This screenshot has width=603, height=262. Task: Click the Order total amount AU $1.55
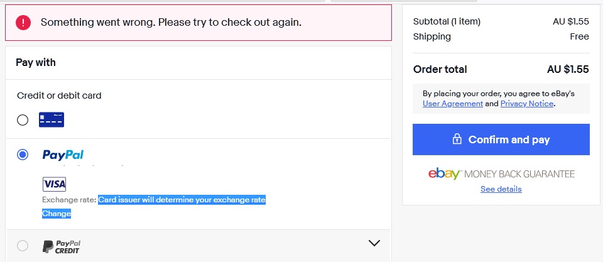[x=568, y=69]
